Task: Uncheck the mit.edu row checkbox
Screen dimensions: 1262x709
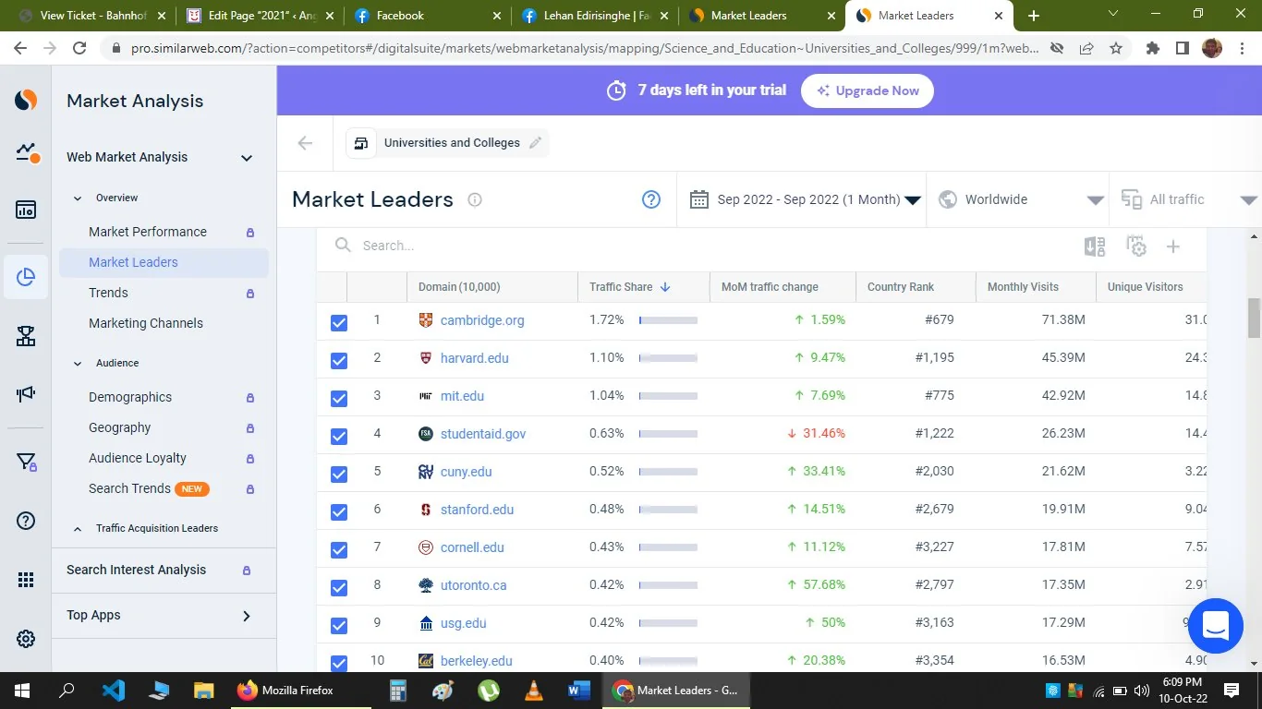Action: 339,398
